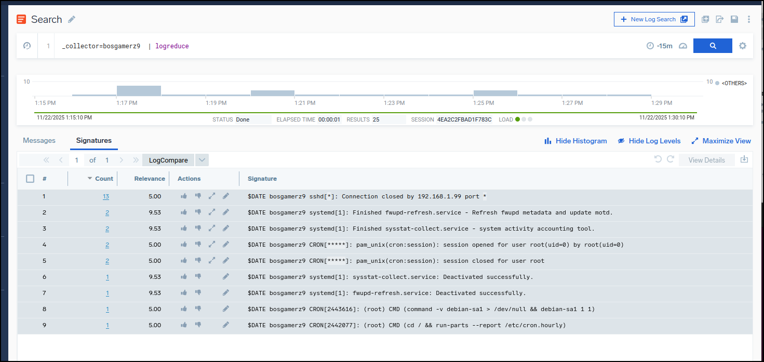Screen dimensions: 764x362
Task: Switch to the Messages tab
Action: coord(39,140)
